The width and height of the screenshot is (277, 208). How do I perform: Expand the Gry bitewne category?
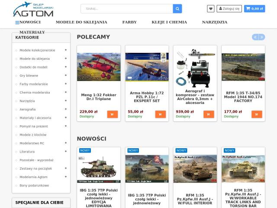pyautogui.click(x=66, y=75)
